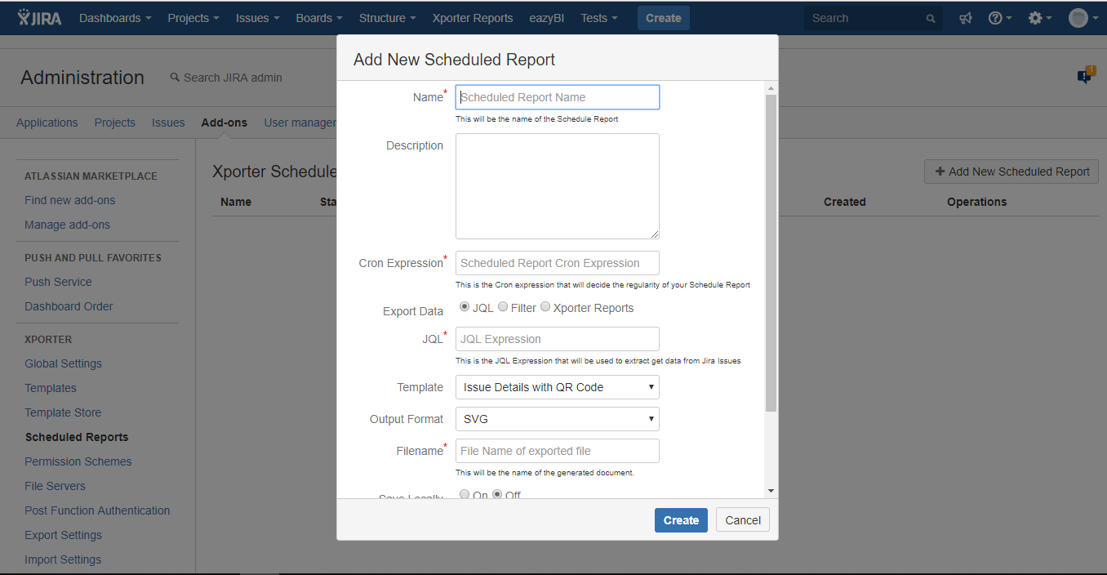Click the Description text area
The image size is (1107, 575).
pos(557,186)
